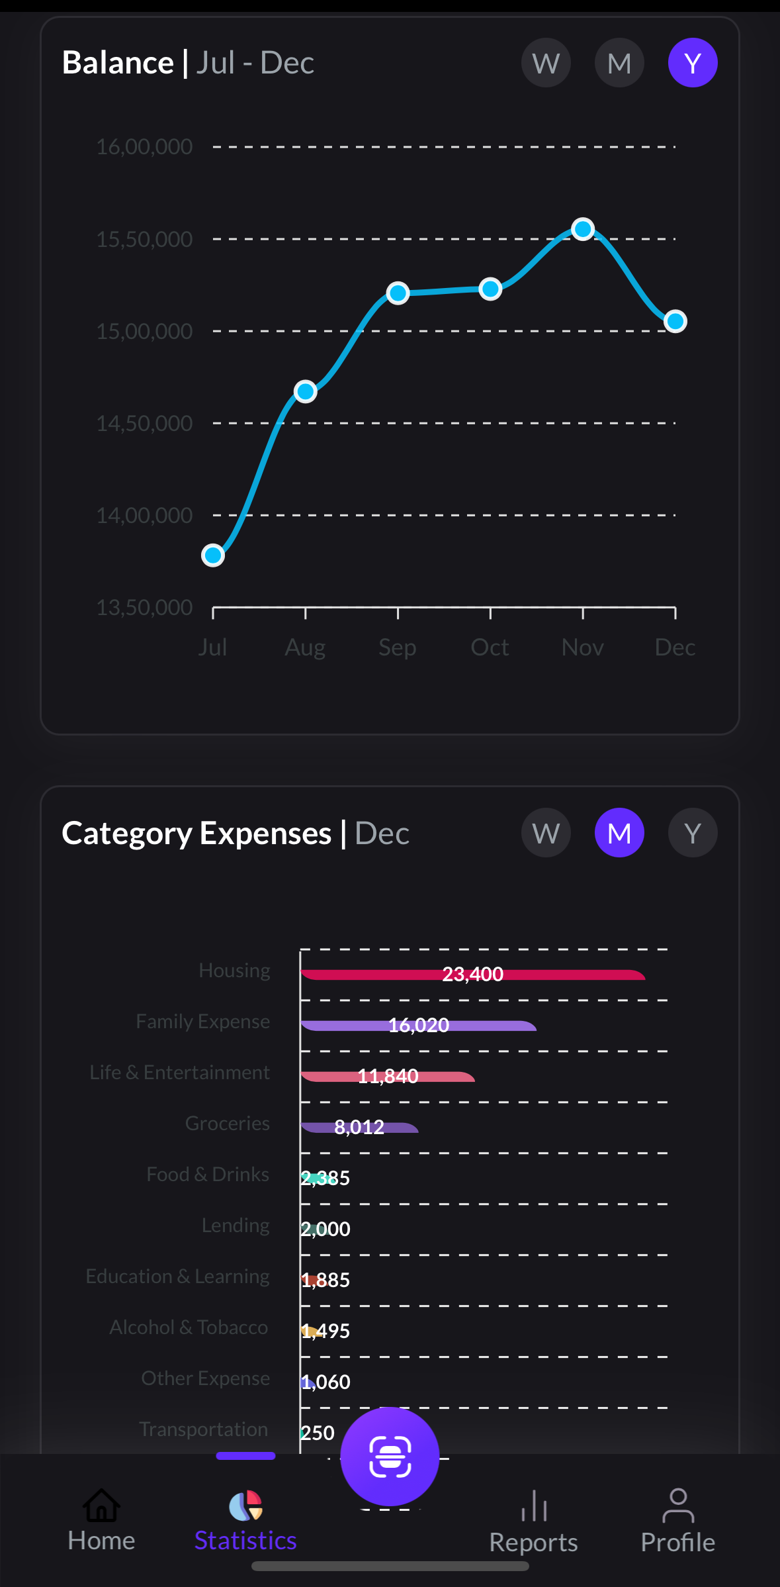The image size is (780, 1587).
Task: Switch Category Expenses to weekly view
Action: coord(546,833)
